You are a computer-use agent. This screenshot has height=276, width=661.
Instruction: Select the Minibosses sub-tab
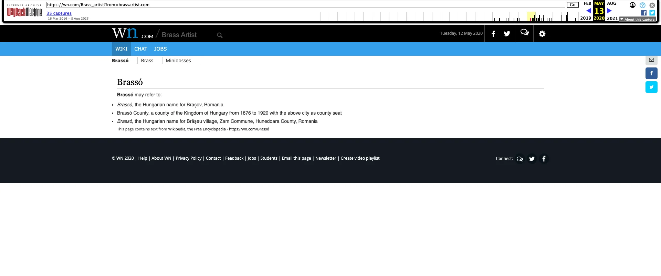click(x=178, y=61)
